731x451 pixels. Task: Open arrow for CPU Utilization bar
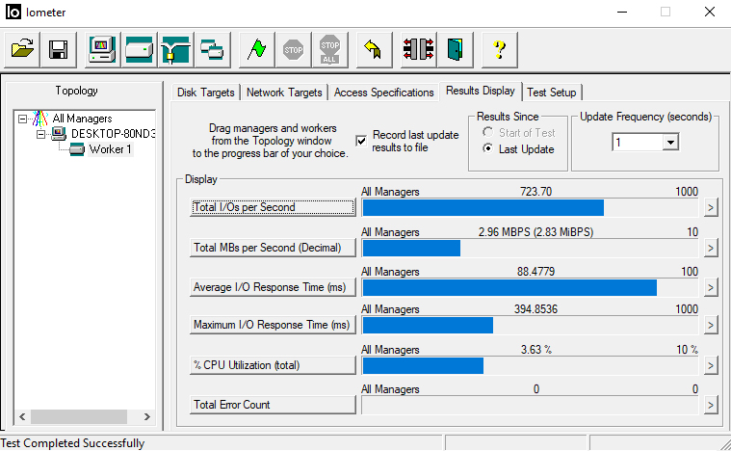pos(711,365)
